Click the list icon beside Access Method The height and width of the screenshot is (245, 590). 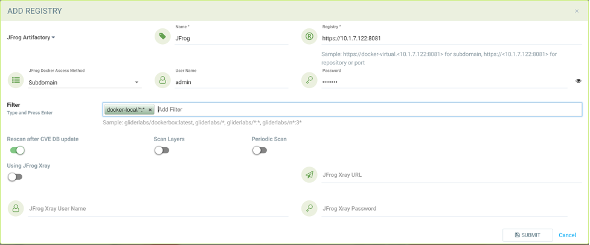(16, 80)
